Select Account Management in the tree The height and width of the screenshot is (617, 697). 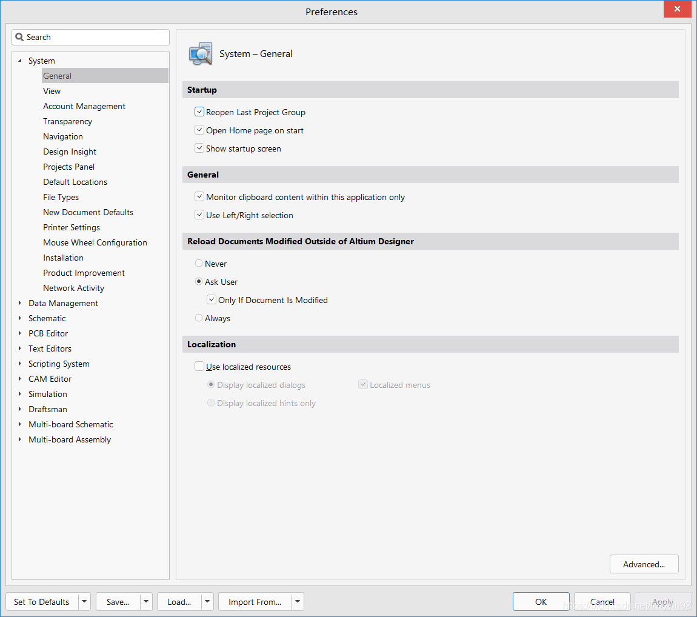[x=84, y=106]
